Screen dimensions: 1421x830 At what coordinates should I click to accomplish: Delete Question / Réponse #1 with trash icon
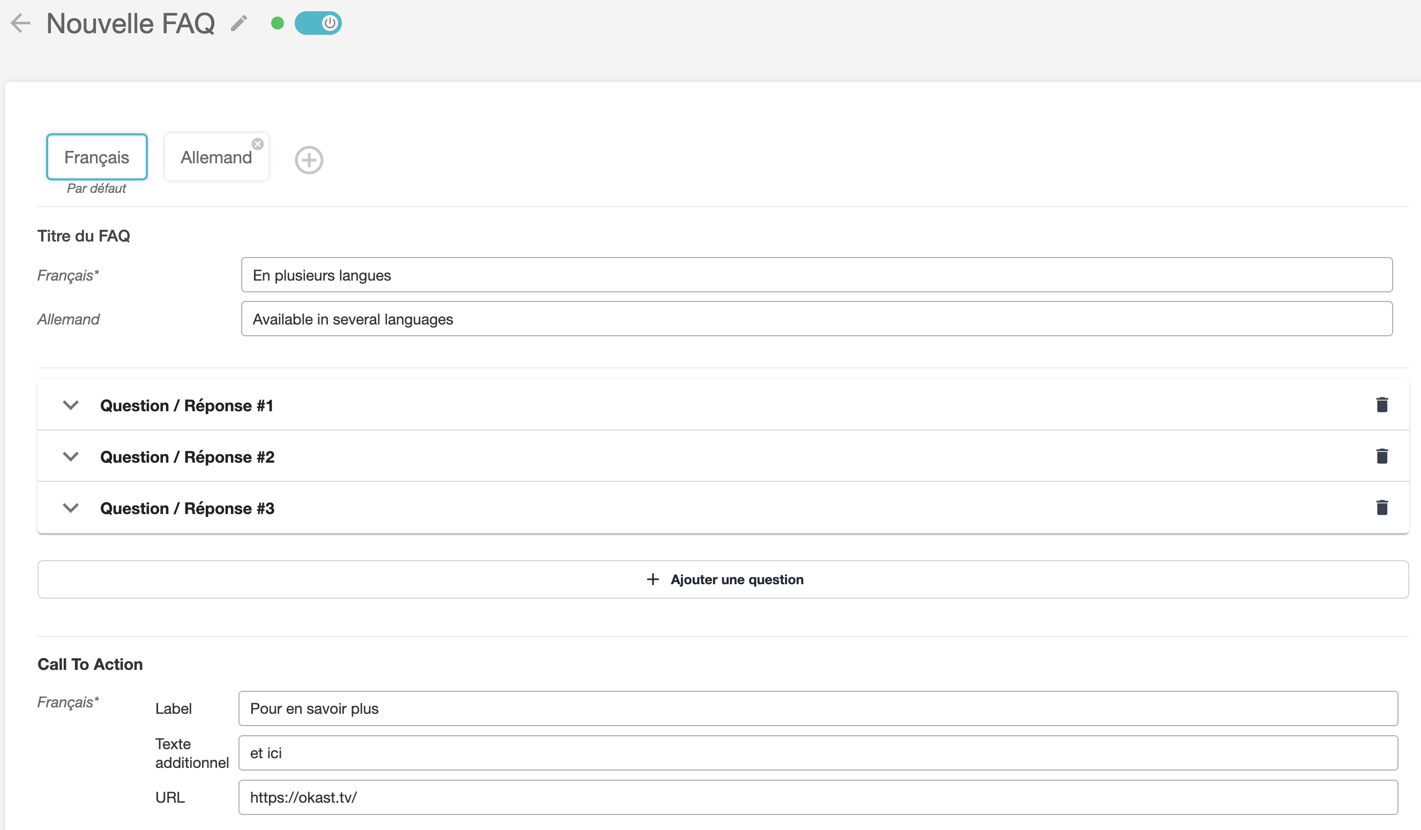tap(1381, 405)
